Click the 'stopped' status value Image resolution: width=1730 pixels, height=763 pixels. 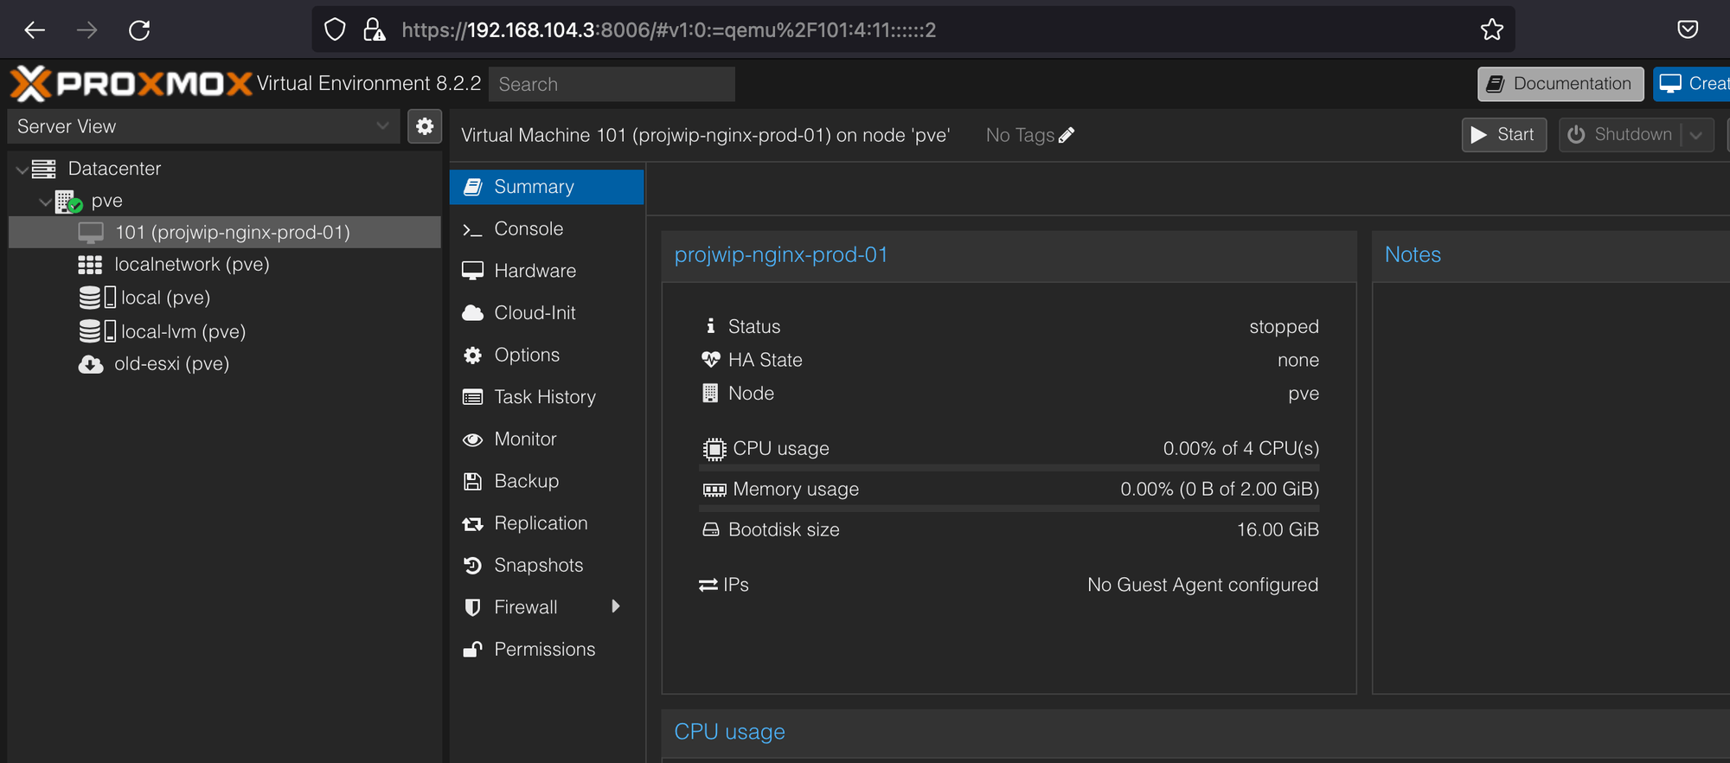point(1284,326)
